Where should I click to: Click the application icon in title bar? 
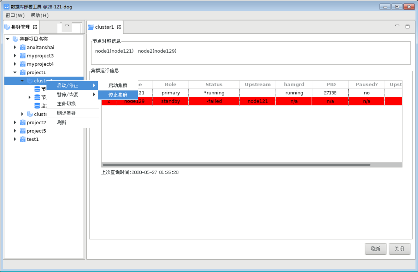pyautogui.click(x=7, y=7)
